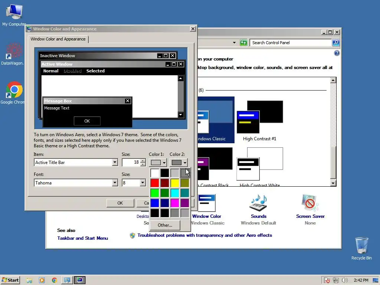The image size is (380, 285).
Task: Open Taskbar and Start Menu link
Action: click(82, 238)
